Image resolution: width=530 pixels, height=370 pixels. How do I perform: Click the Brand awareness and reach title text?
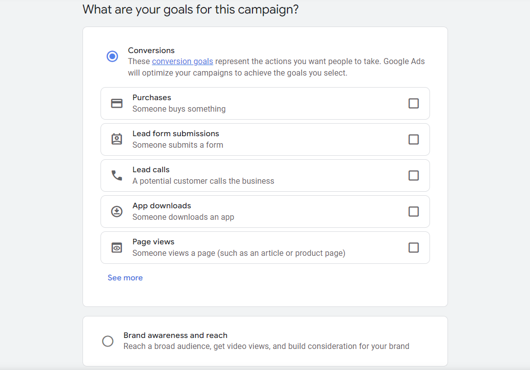175,335
